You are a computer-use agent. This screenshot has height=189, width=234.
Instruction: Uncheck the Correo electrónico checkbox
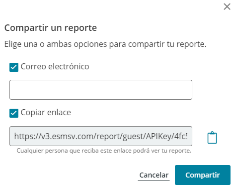(14, 67)
